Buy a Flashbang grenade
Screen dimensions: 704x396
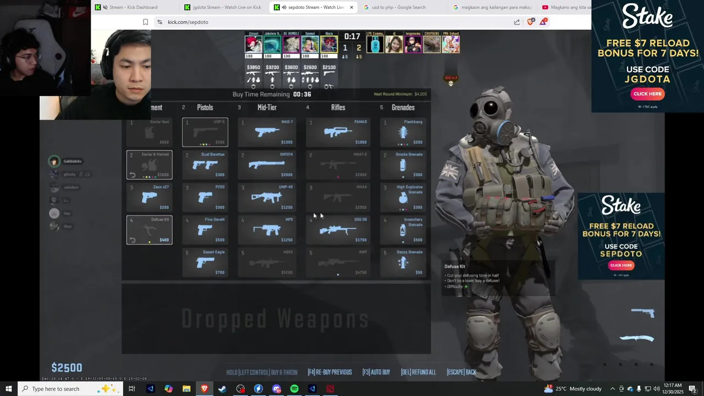403,133
